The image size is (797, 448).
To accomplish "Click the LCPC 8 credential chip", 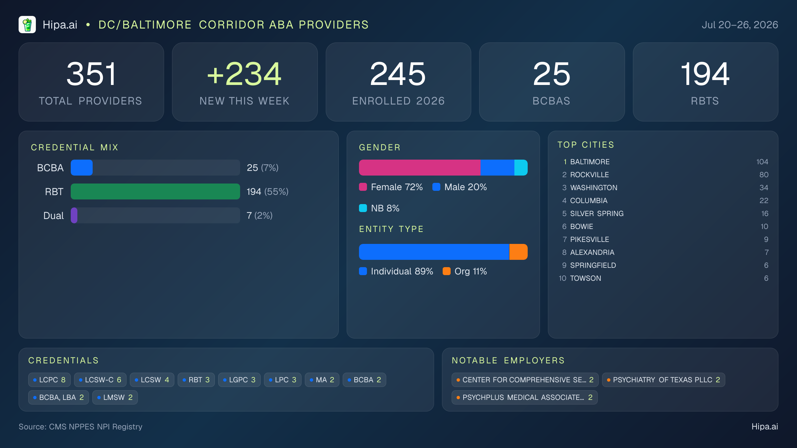I will click(49, 380).
